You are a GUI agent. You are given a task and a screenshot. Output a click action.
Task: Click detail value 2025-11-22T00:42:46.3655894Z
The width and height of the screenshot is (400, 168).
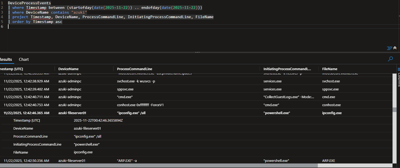98,120
